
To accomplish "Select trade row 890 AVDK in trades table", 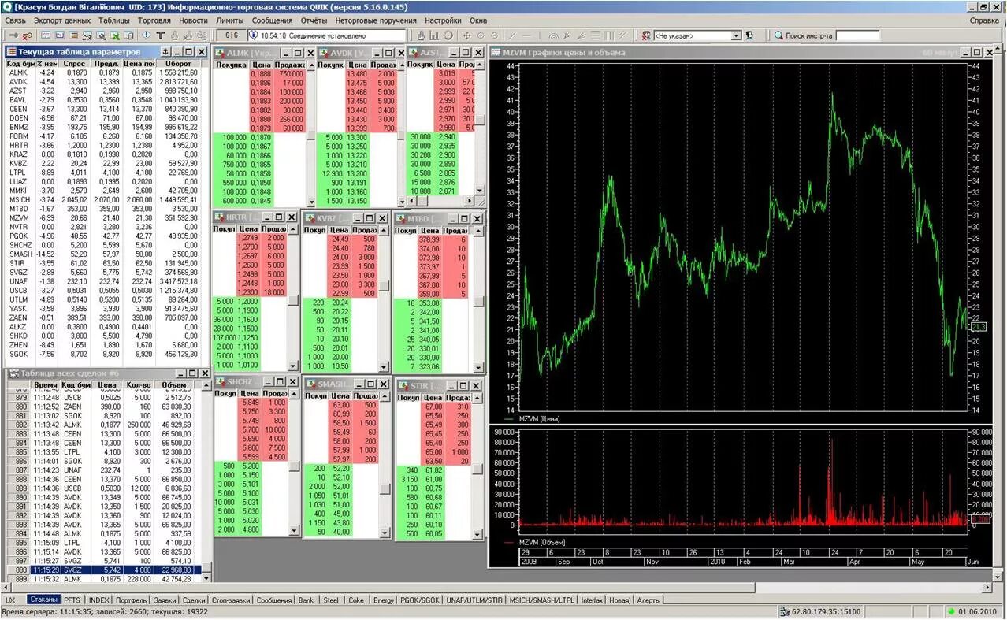I will pyautogui.click(x=103, y=497).
